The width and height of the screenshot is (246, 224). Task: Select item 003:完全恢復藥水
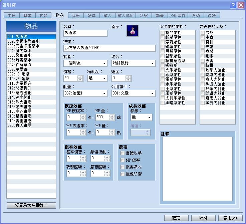pos(31,46)
